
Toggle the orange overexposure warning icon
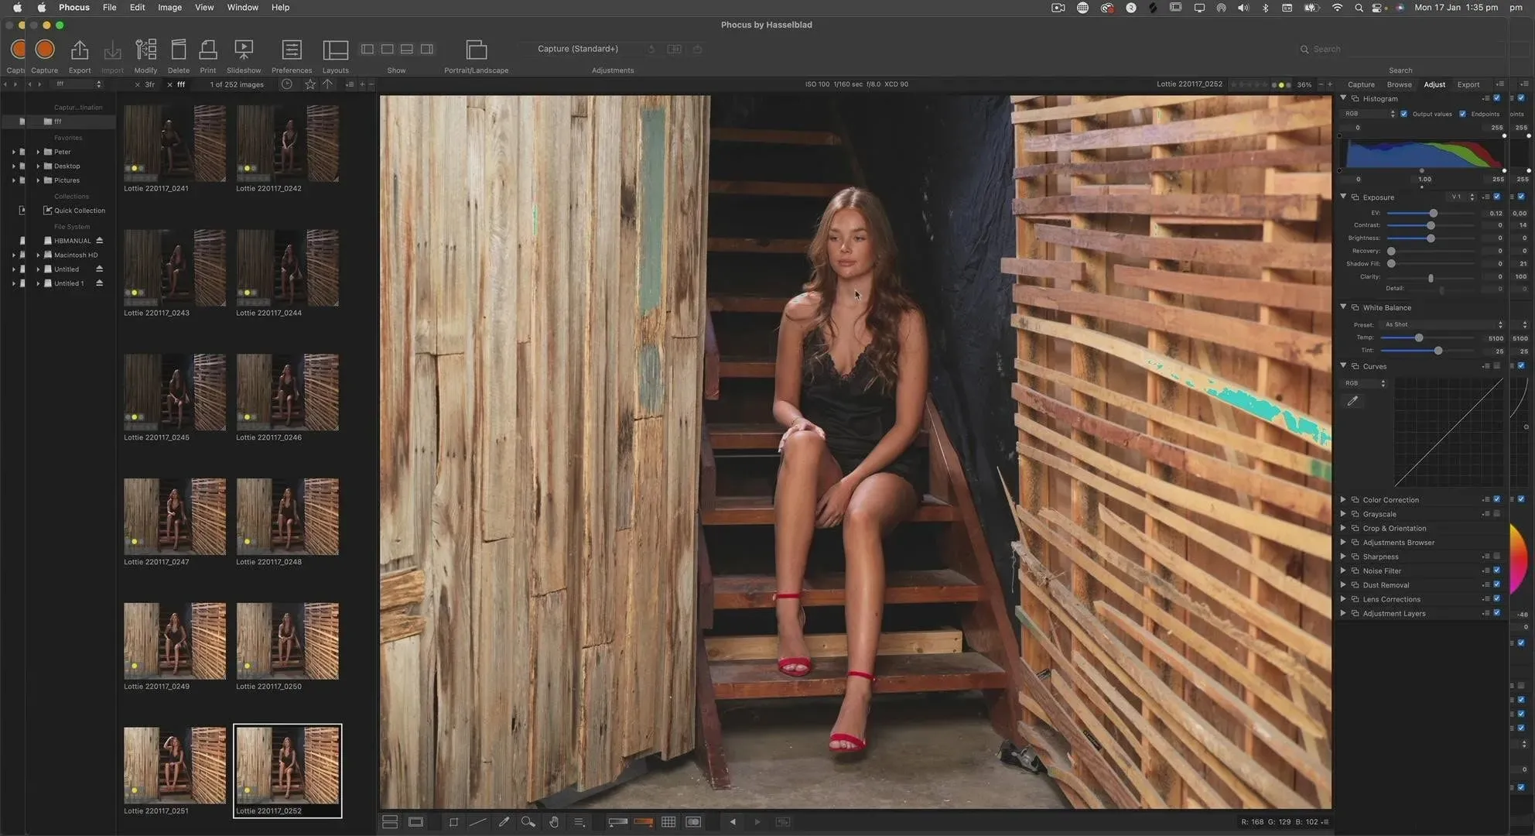point(643,822)
